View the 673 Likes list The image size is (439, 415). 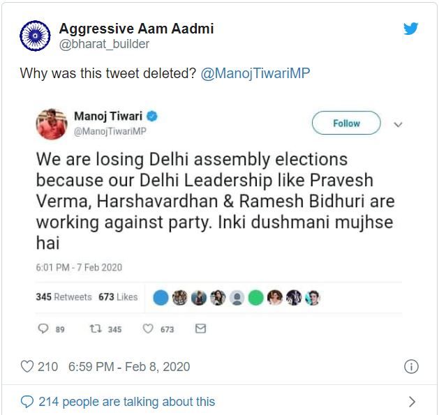point(118,297)
